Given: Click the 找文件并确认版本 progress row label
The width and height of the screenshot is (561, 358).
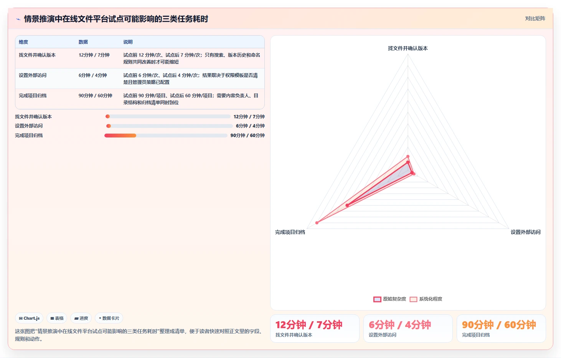Looking at the screenshot, I should coord(33,117).
